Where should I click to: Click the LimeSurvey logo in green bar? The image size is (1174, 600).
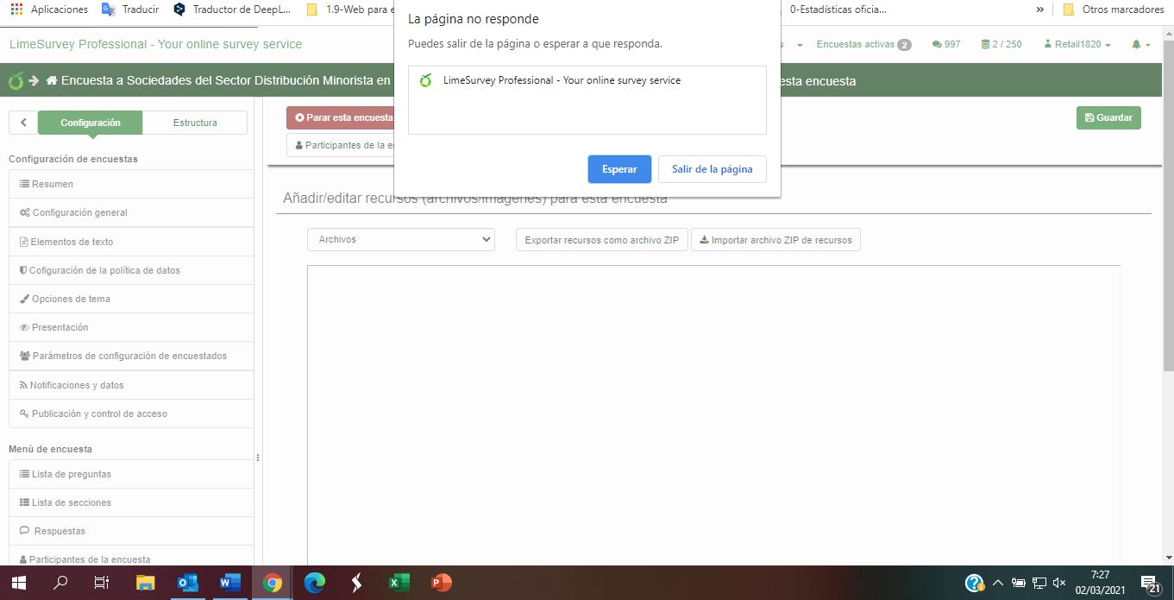click(15, 81)
